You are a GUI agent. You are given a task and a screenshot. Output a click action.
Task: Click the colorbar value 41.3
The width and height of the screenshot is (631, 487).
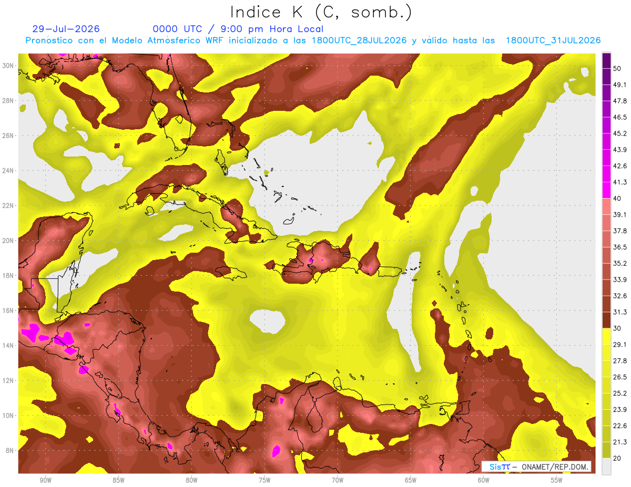[620, 182]
